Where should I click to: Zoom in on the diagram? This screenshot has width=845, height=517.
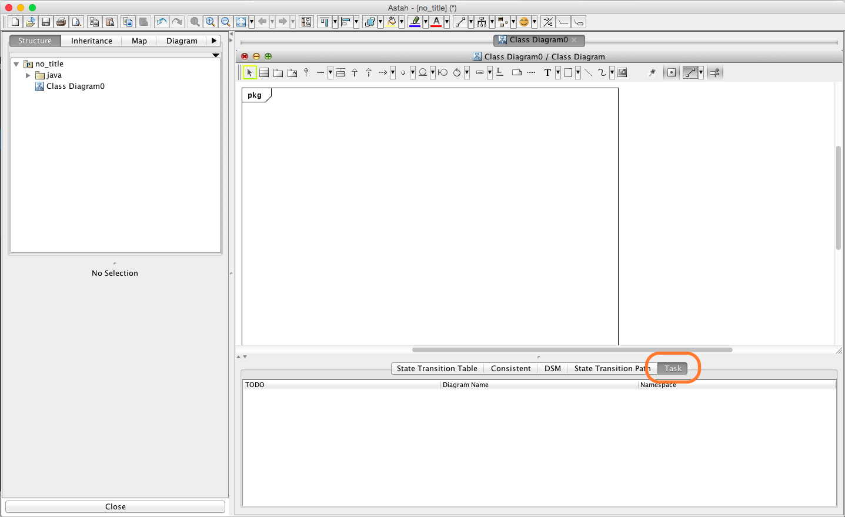click(x=210, y=22)
